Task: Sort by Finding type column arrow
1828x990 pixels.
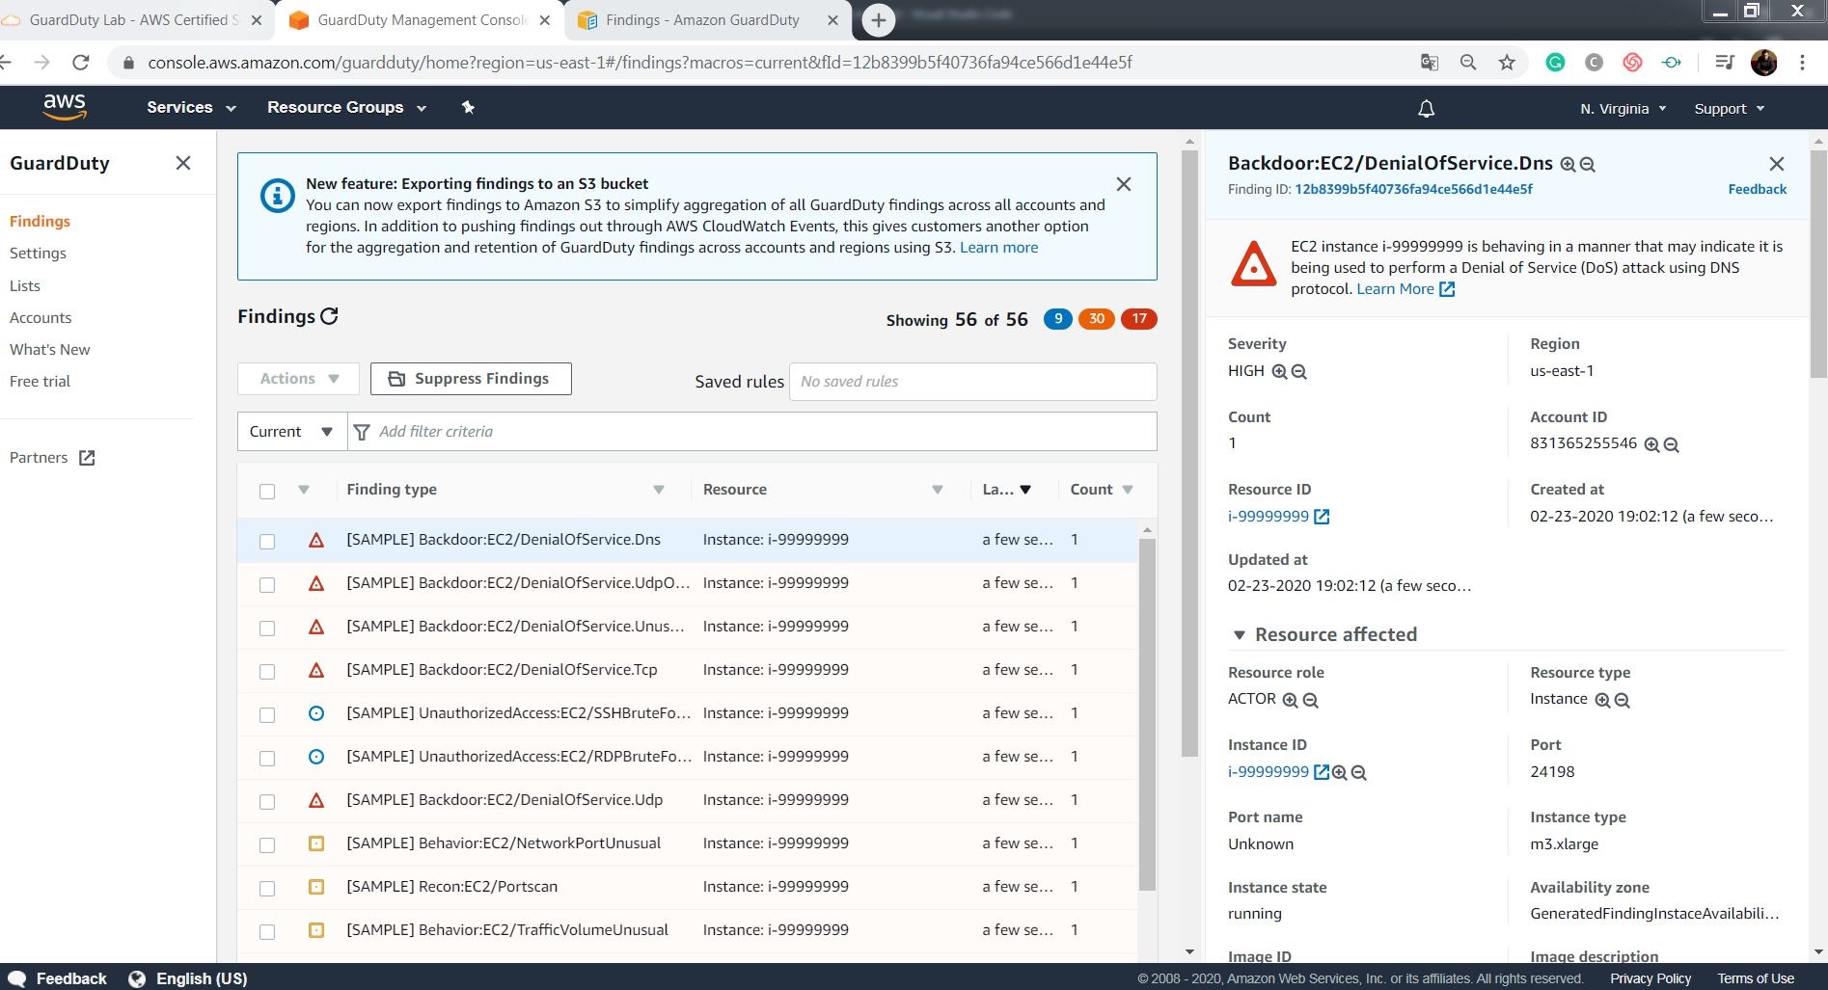Action: tap(659, 490)
